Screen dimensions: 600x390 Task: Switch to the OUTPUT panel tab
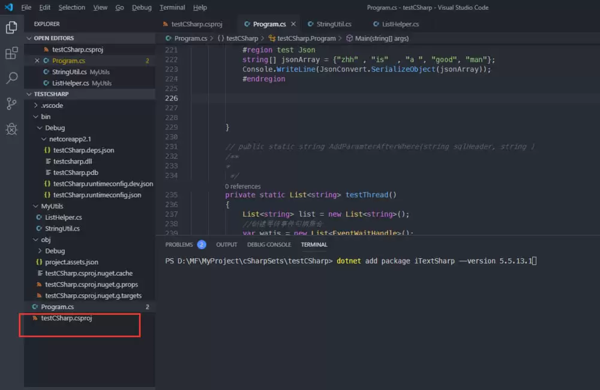click(226, 244)
